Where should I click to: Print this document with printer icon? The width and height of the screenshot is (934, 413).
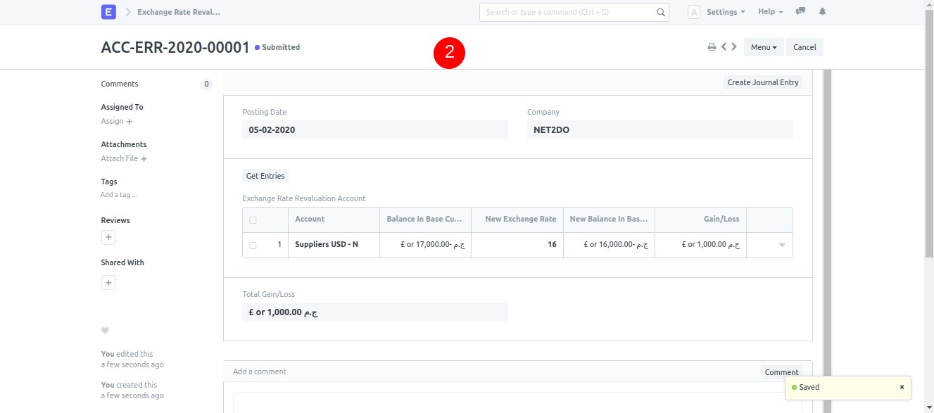pyautogui.click(x=712, y=47)
